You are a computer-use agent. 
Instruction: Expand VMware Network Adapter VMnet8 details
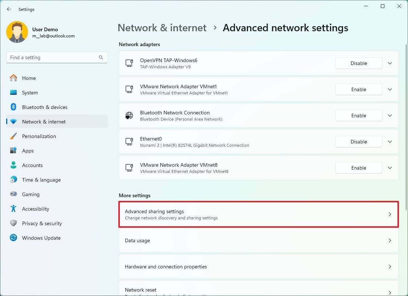pos(389,168)
